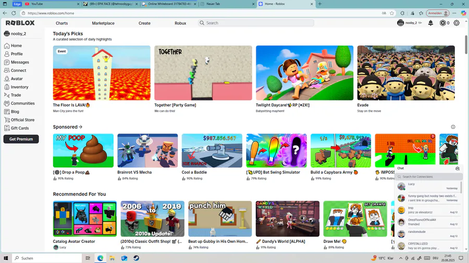Open Outlook from the taskbar
Image resolution: width=469 pixels, height=263 pixels.
click(x=124, y=258)
